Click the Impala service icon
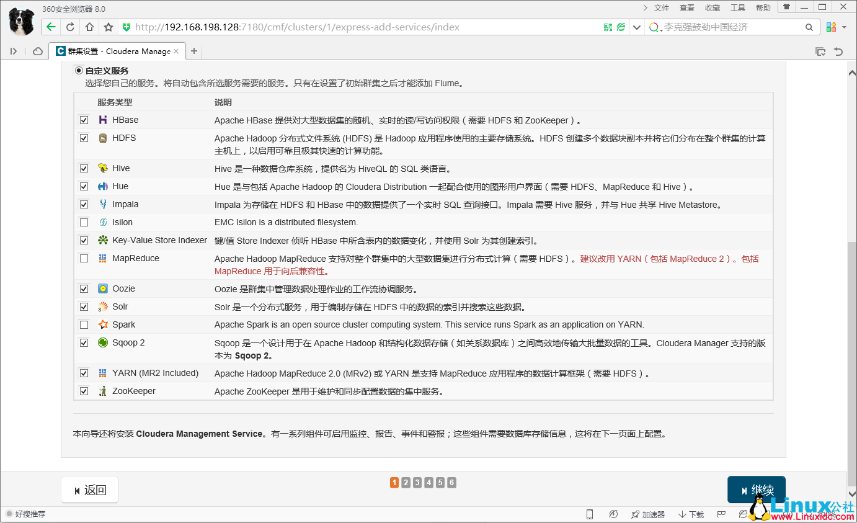 click(x=103, y=204)
